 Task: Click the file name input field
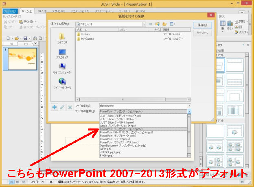[x=144, y=106]
